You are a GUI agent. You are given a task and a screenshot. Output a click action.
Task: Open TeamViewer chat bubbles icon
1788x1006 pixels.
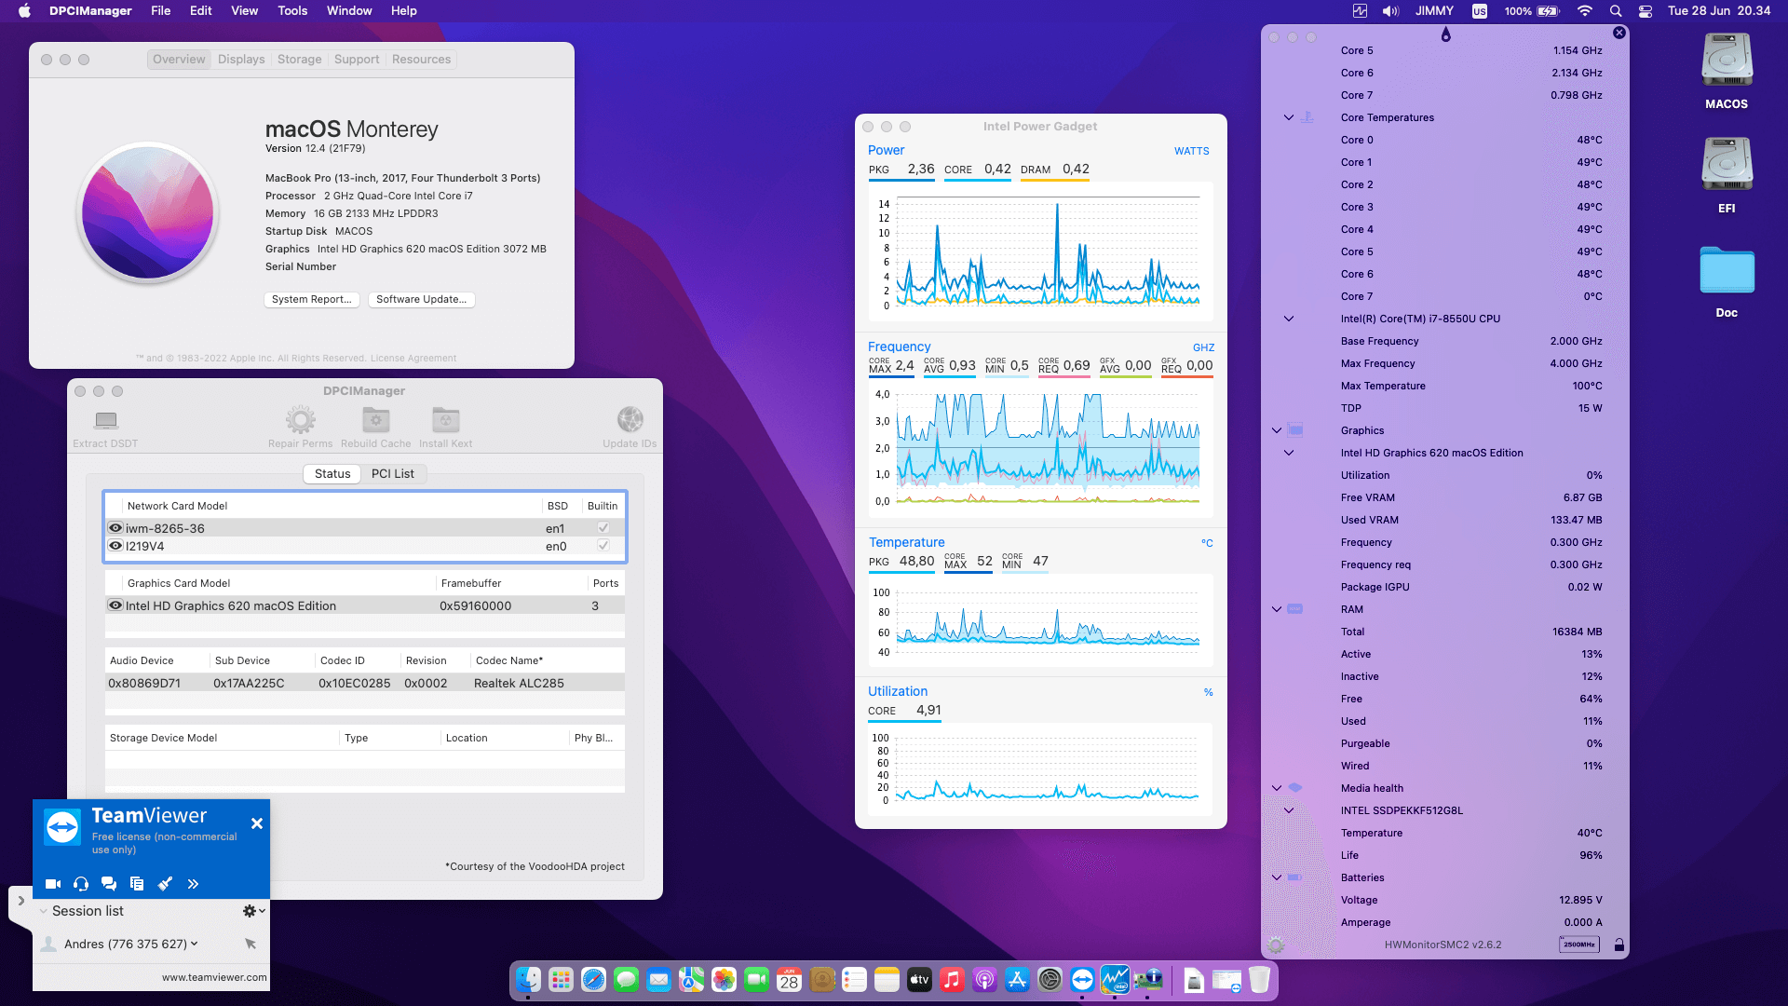tap(109, 884)
